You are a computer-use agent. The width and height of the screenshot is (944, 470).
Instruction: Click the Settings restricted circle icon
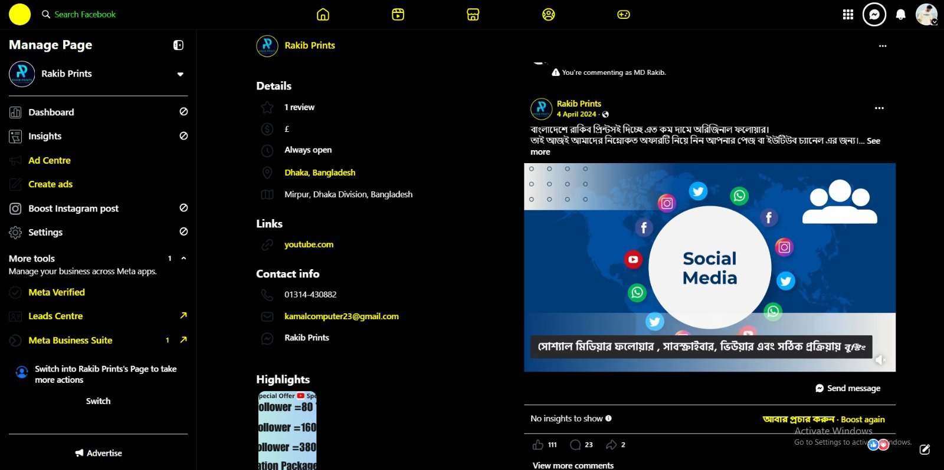point(183,231)
